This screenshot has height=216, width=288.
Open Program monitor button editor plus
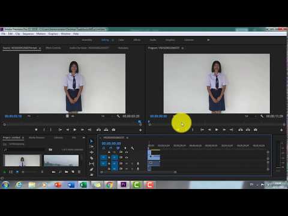[281, 130]
